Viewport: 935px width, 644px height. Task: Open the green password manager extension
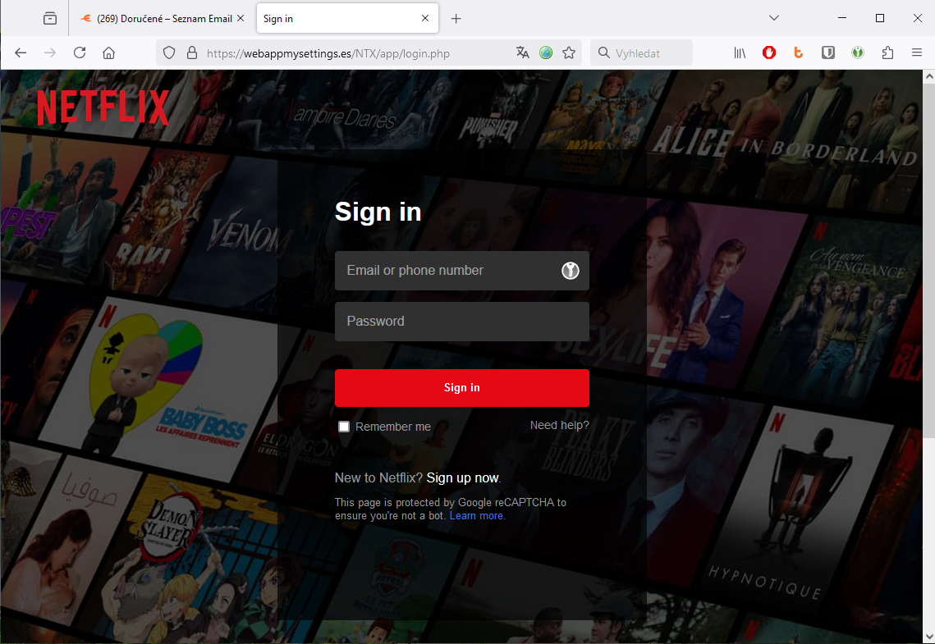point(858,53)
